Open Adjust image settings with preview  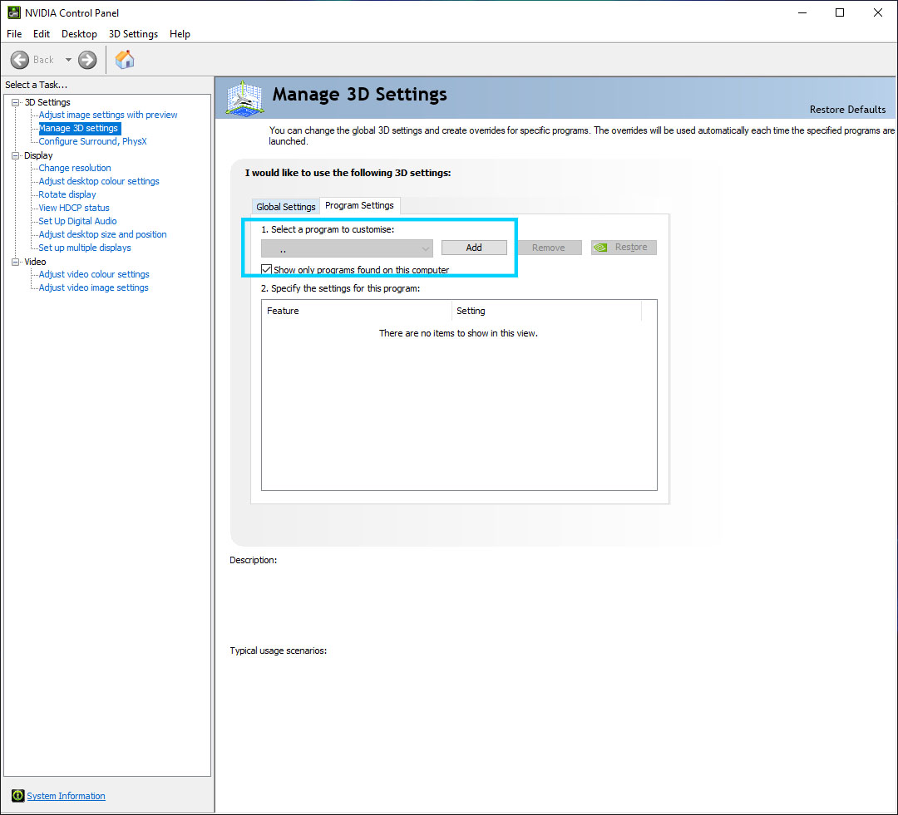pos(108,115)
